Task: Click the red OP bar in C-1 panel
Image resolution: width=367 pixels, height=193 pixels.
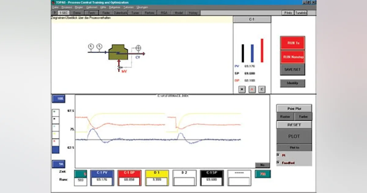Action: 262,51
